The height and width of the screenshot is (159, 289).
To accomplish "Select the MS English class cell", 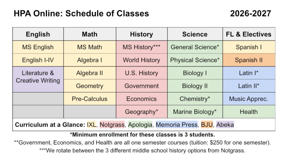I will pos(38,47).
